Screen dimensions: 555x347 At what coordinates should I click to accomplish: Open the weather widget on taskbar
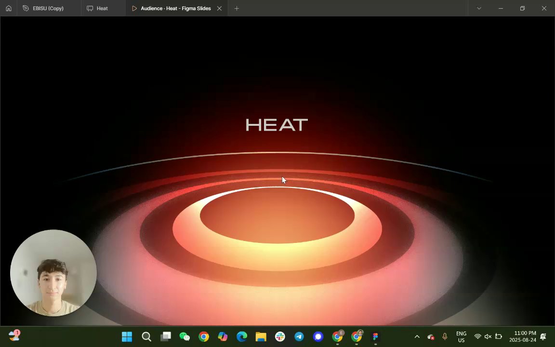[14, 335]
